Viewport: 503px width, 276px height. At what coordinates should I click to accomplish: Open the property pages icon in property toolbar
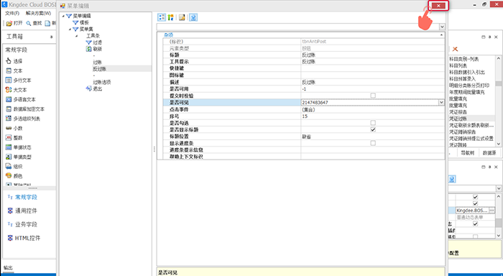(182, 17)
